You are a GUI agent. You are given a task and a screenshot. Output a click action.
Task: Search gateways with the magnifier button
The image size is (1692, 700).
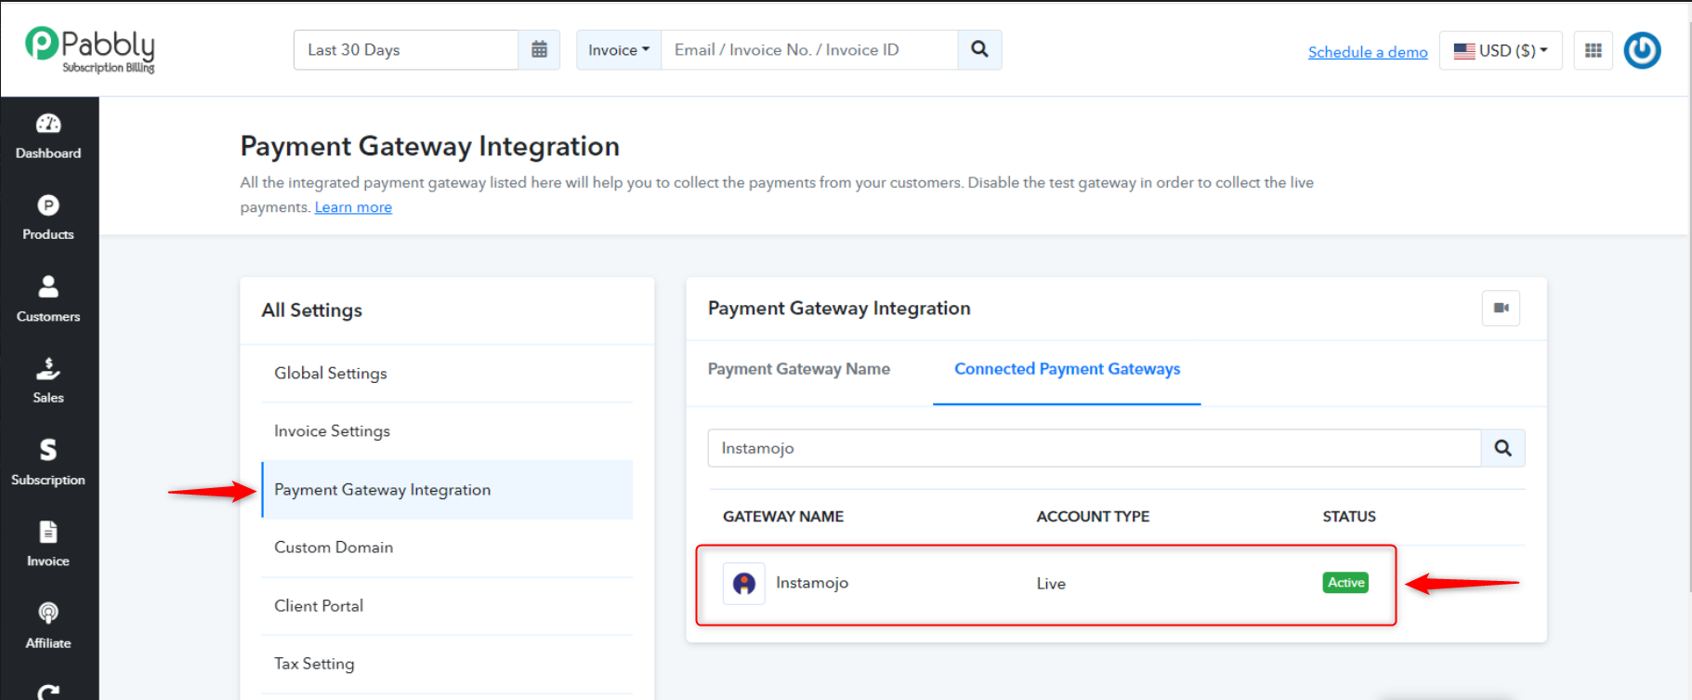point(1502,448)
